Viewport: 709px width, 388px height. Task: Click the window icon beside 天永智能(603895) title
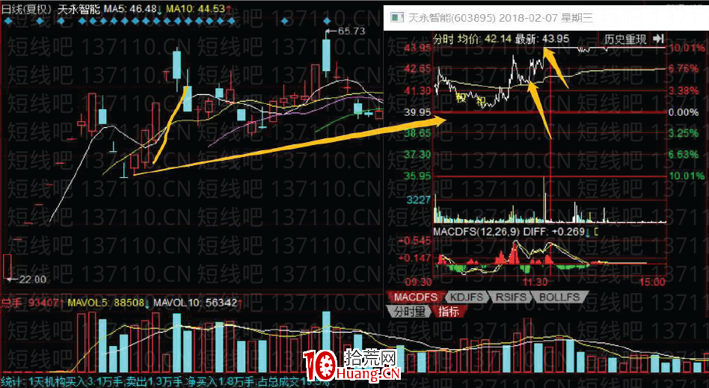397,18
